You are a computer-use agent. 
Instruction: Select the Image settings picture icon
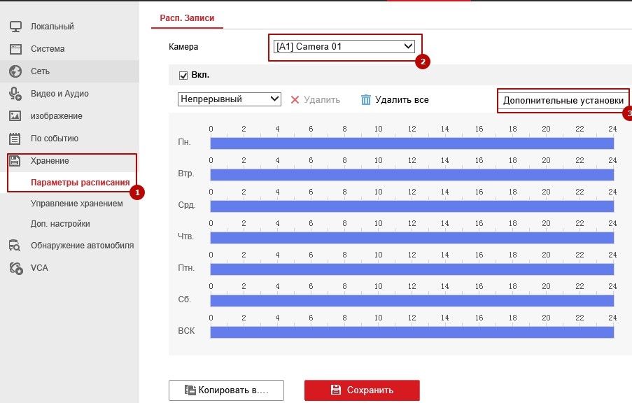pyautogui.click(x=15, y=116)
